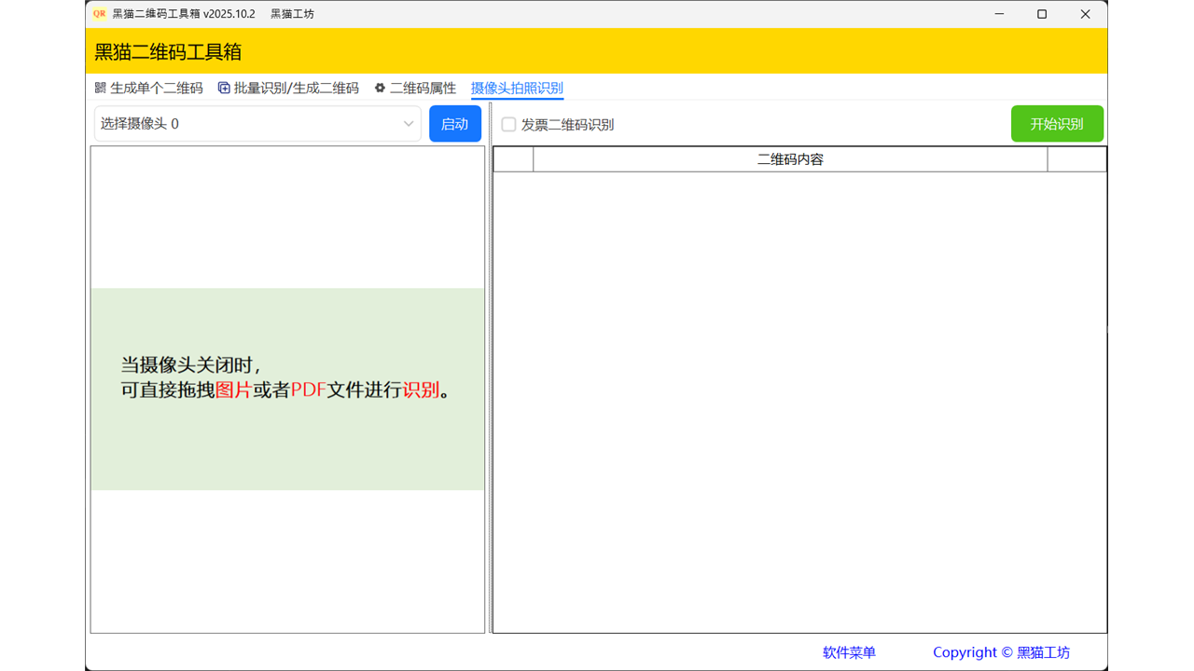Click the 二维码内容 column header
1194x671 pixels.
(x=790, y=159)
